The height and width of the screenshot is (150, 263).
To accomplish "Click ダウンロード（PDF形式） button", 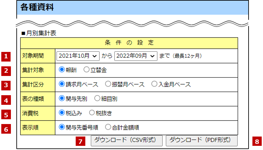I will 202,140.
